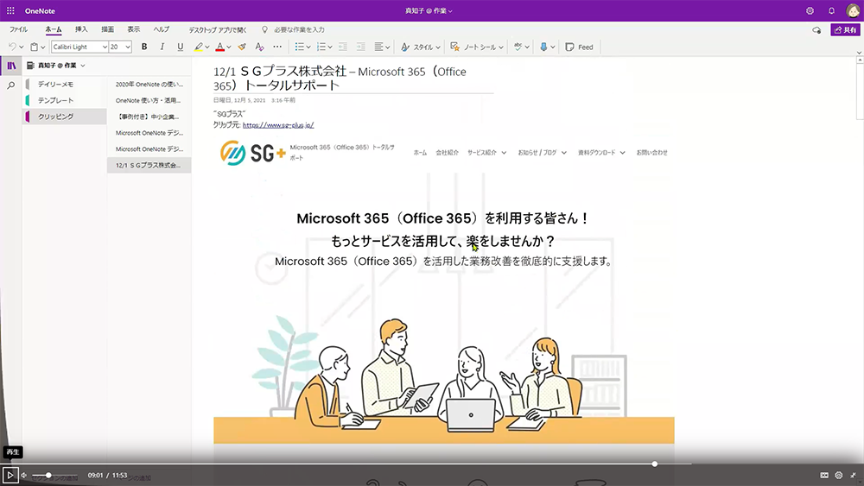This screenshot has height=486, width=864.
Task: Toggle underline formatting
Action: (181, 47)
